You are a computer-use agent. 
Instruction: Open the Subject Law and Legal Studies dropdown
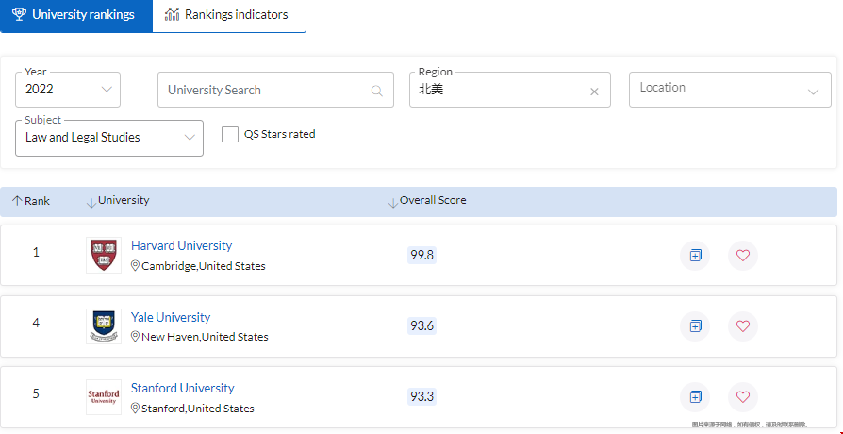click(109, 138)
